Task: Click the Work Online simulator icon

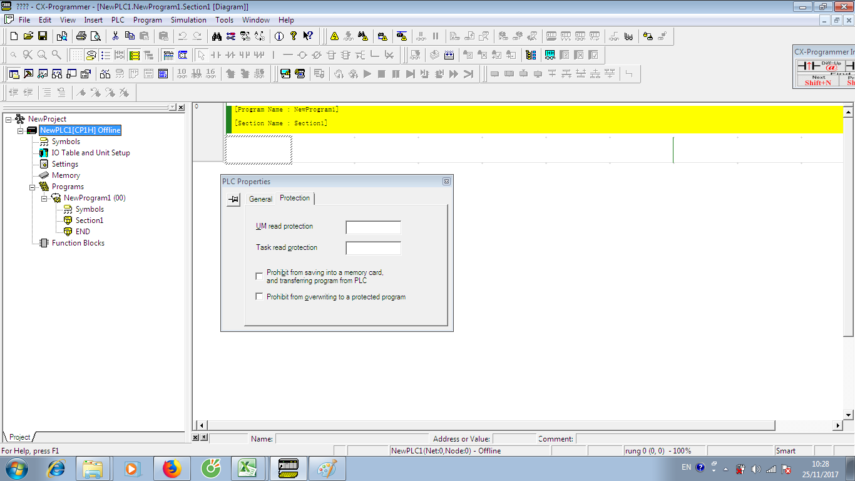Action: (285, 74)
